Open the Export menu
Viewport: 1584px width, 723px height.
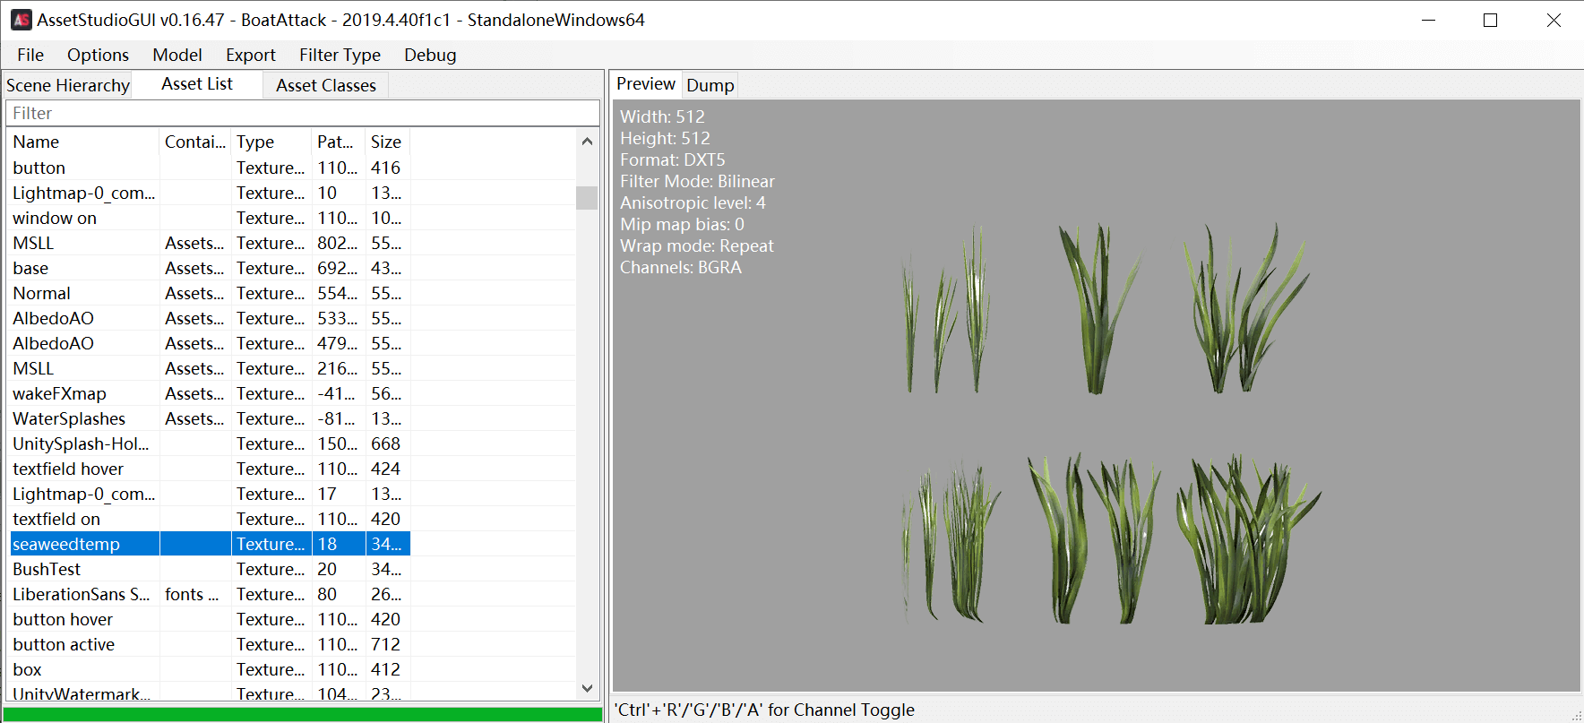pyautogui.click(x=250, y=55)
